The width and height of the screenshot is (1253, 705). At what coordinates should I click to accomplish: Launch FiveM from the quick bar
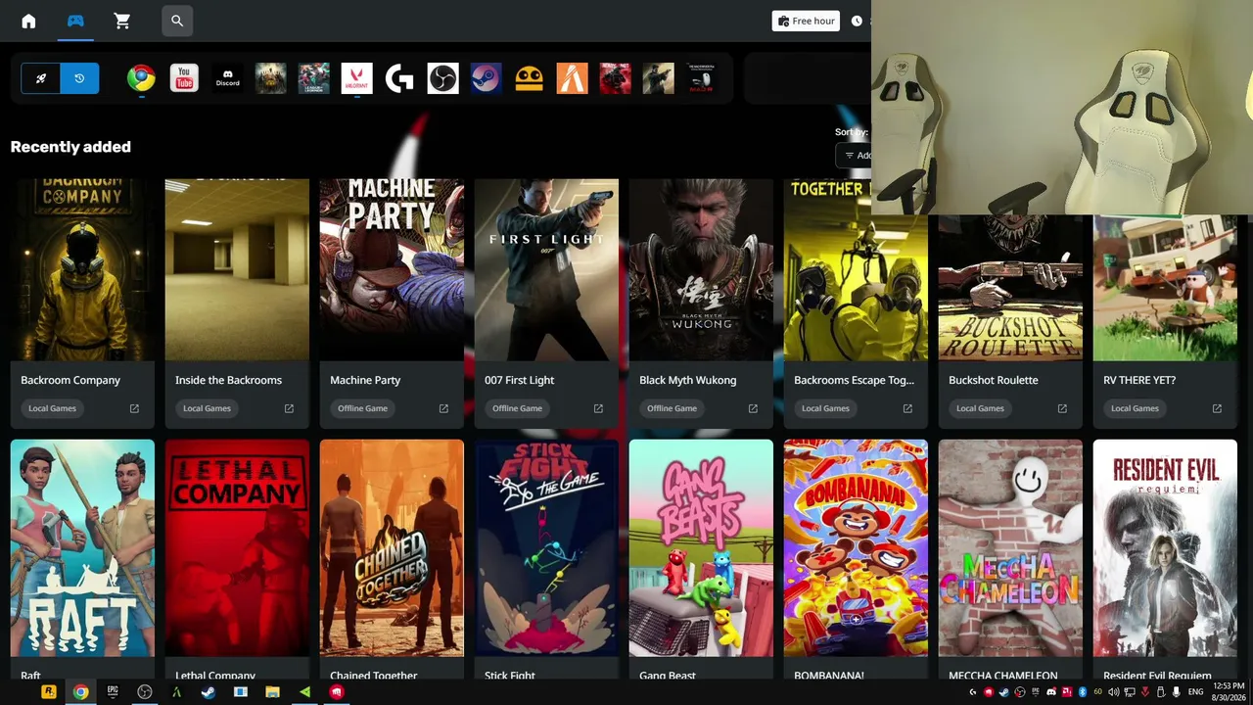coord(573,78)
